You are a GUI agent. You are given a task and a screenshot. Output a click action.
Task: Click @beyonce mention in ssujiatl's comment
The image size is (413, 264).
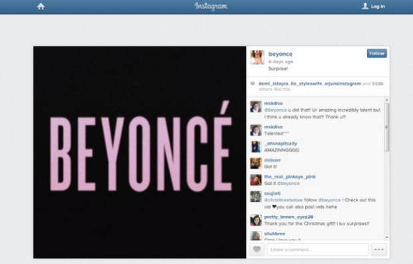tap(330, 200)
